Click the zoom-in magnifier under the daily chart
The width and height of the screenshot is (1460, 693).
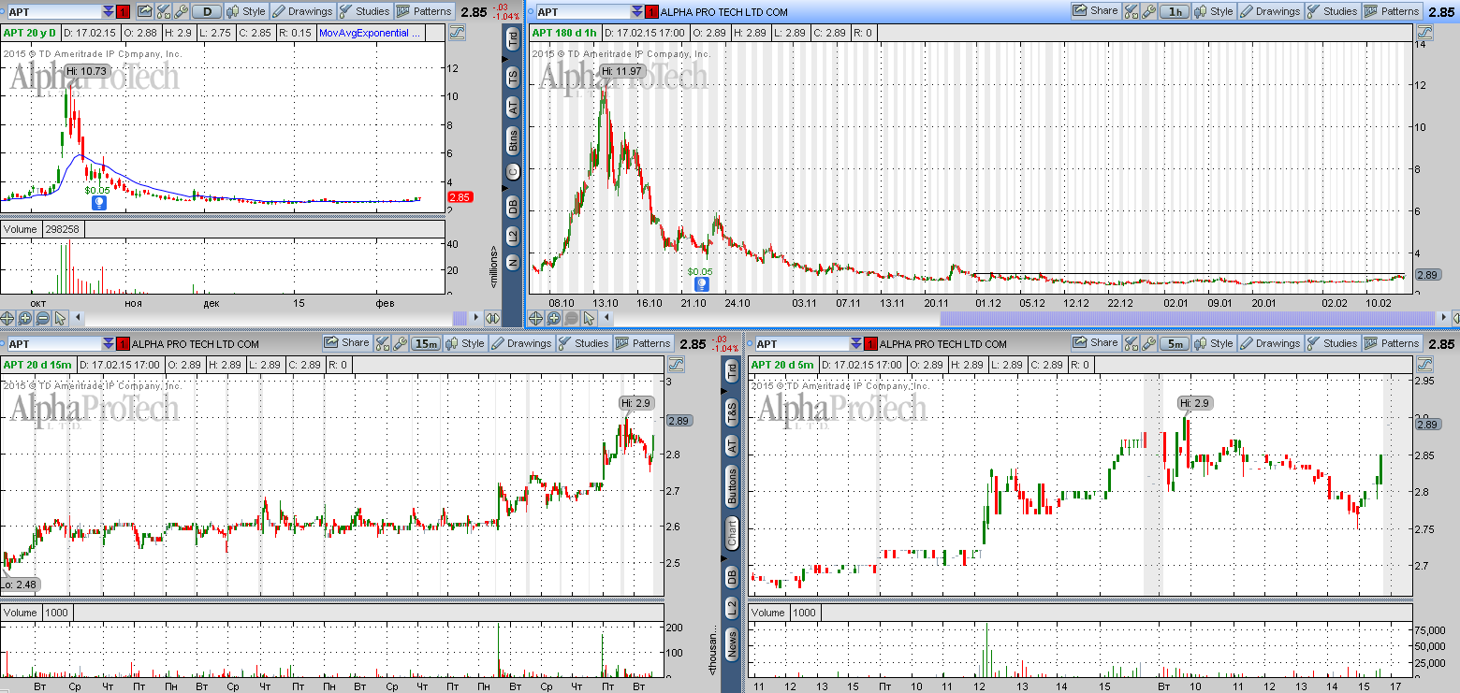[24, 318]
